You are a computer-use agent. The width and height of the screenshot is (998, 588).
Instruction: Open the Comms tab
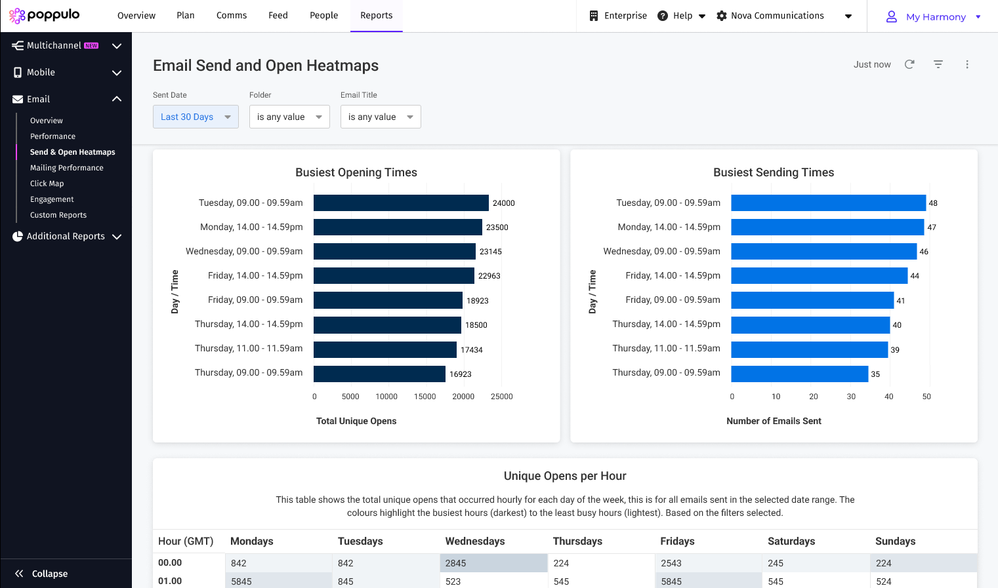(232, 16)
